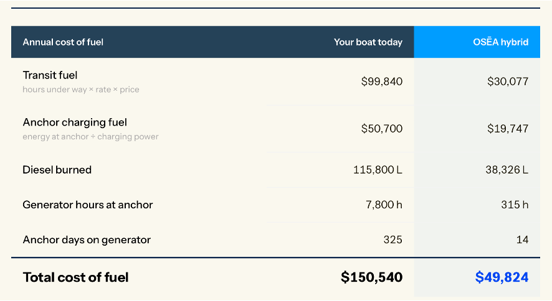Screen dimensions: 552x301
Task: Click 'Anchor days on generator' row label
Action: (87, 240)
